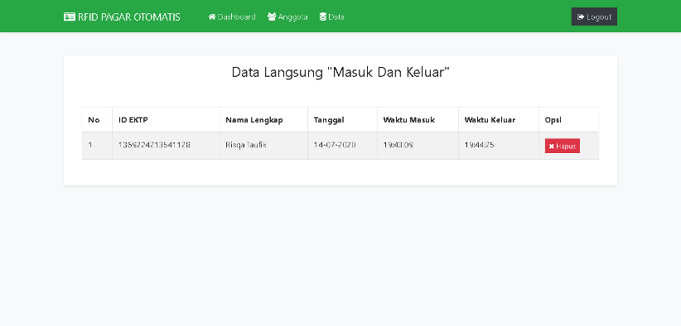Click the Waktu Keluar column header

point(499,120)
